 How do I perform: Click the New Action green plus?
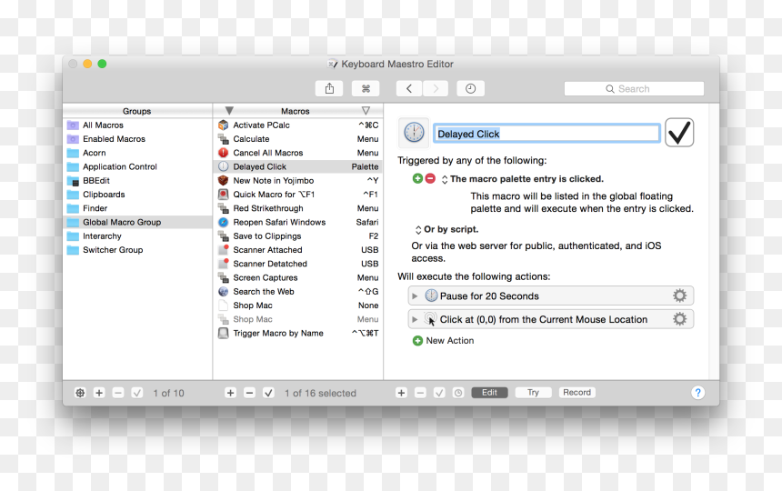pos(417,341)
